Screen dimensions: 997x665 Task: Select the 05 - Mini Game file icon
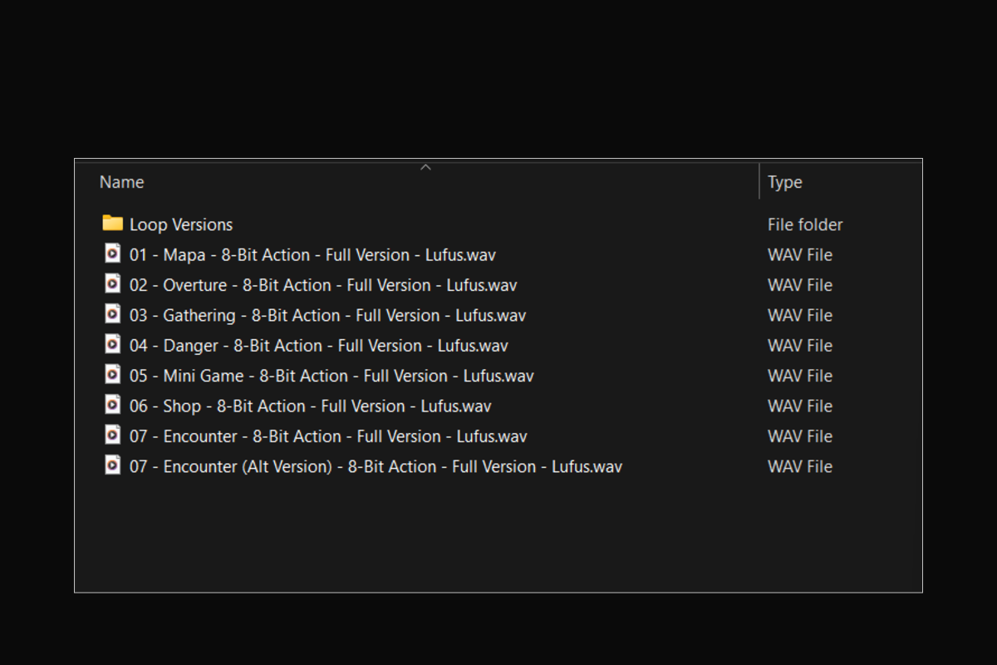pyautogui.click(x=112, y=375)
